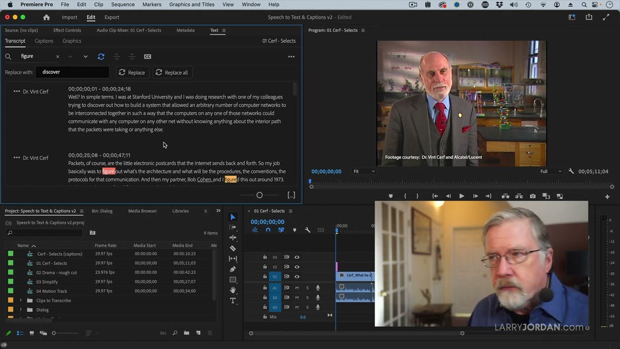Select the Hand tool
Screen dimensions: 620x349
pos(232,290)
